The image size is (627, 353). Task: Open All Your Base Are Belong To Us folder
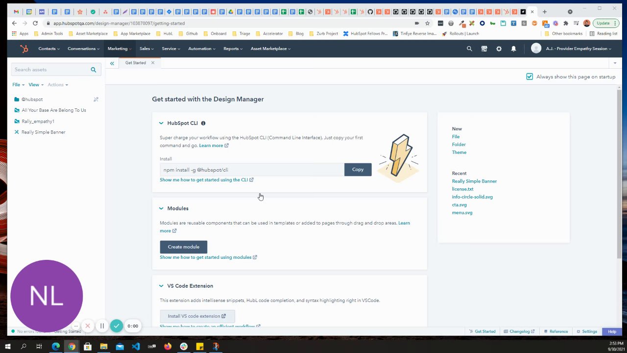tap(53, 110)
